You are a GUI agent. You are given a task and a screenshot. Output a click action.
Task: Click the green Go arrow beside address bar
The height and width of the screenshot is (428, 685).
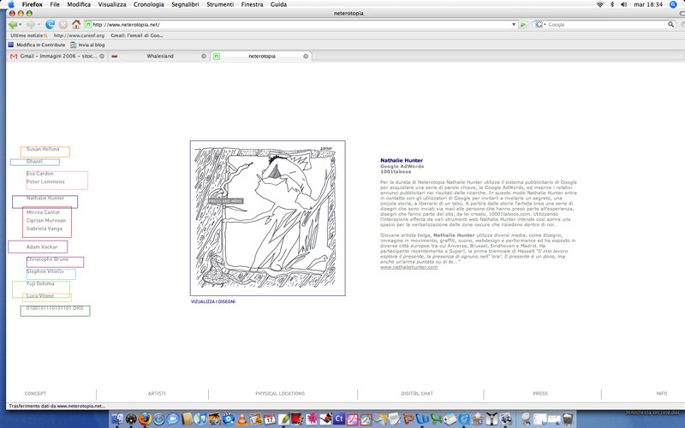pyautogui.click(x=523, y=25)
